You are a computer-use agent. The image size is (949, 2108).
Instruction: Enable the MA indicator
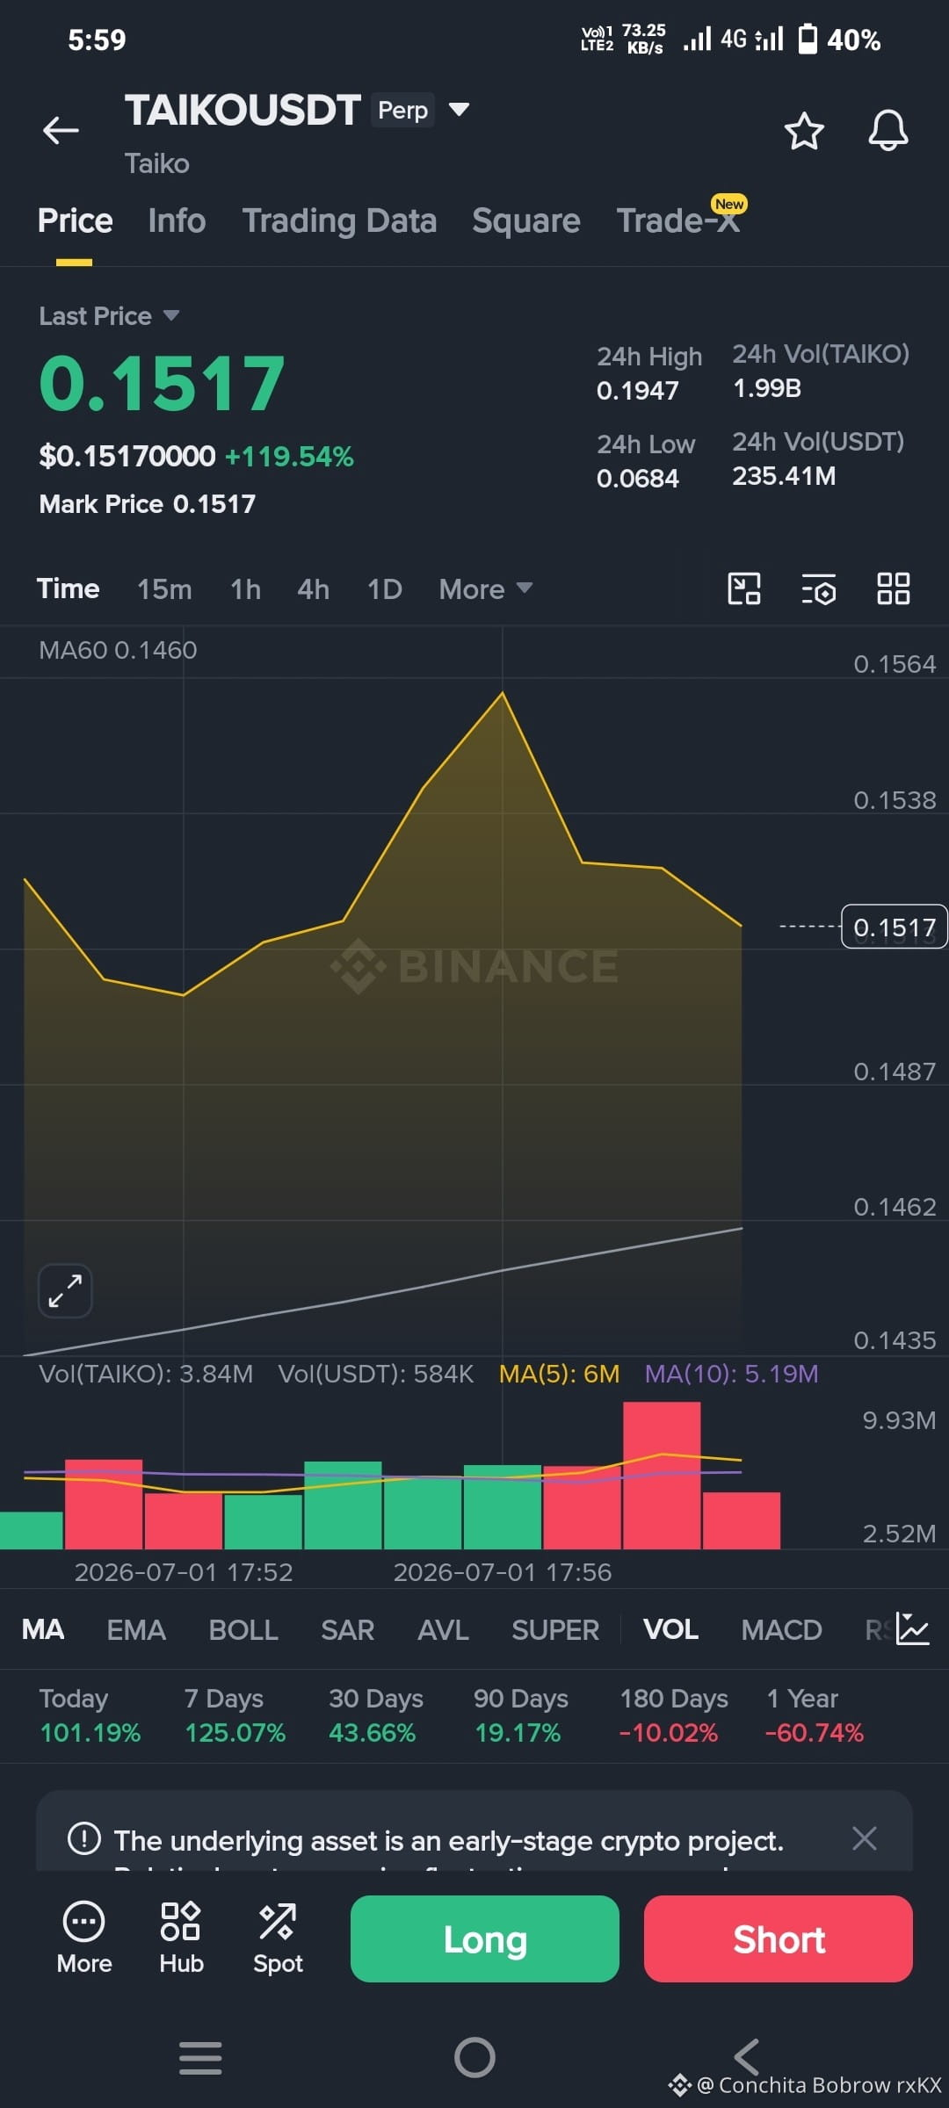42,1630
